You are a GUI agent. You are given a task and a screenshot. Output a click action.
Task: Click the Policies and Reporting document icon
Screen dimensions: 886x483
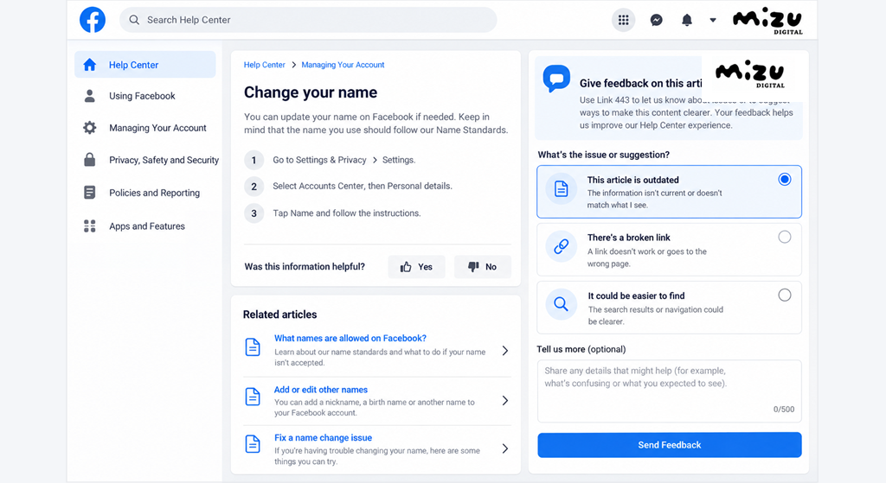click(x=90, y=193)
